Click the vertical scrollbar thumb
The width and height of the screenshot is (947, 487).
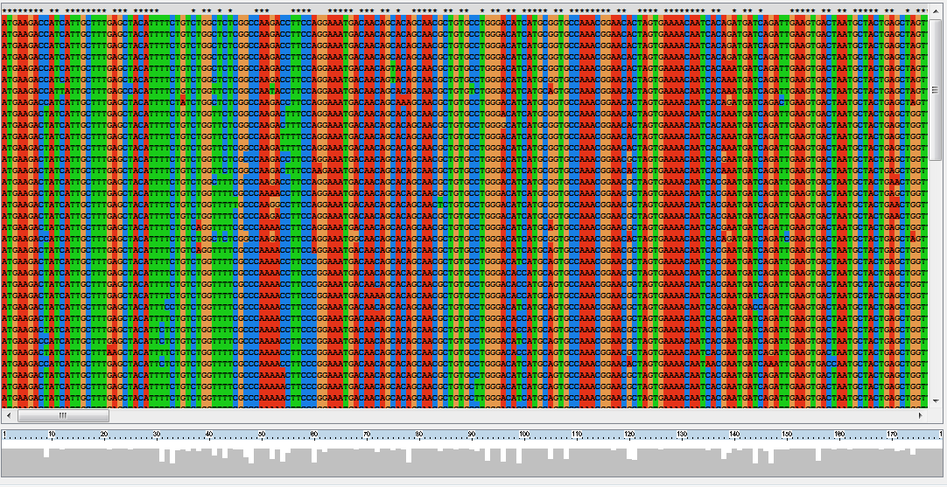coord(936,87)
